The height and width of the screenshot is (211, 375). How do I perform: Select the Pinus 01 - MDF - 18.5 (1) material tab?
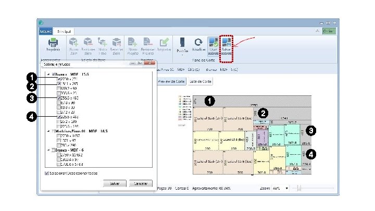(x=178, y=70)
